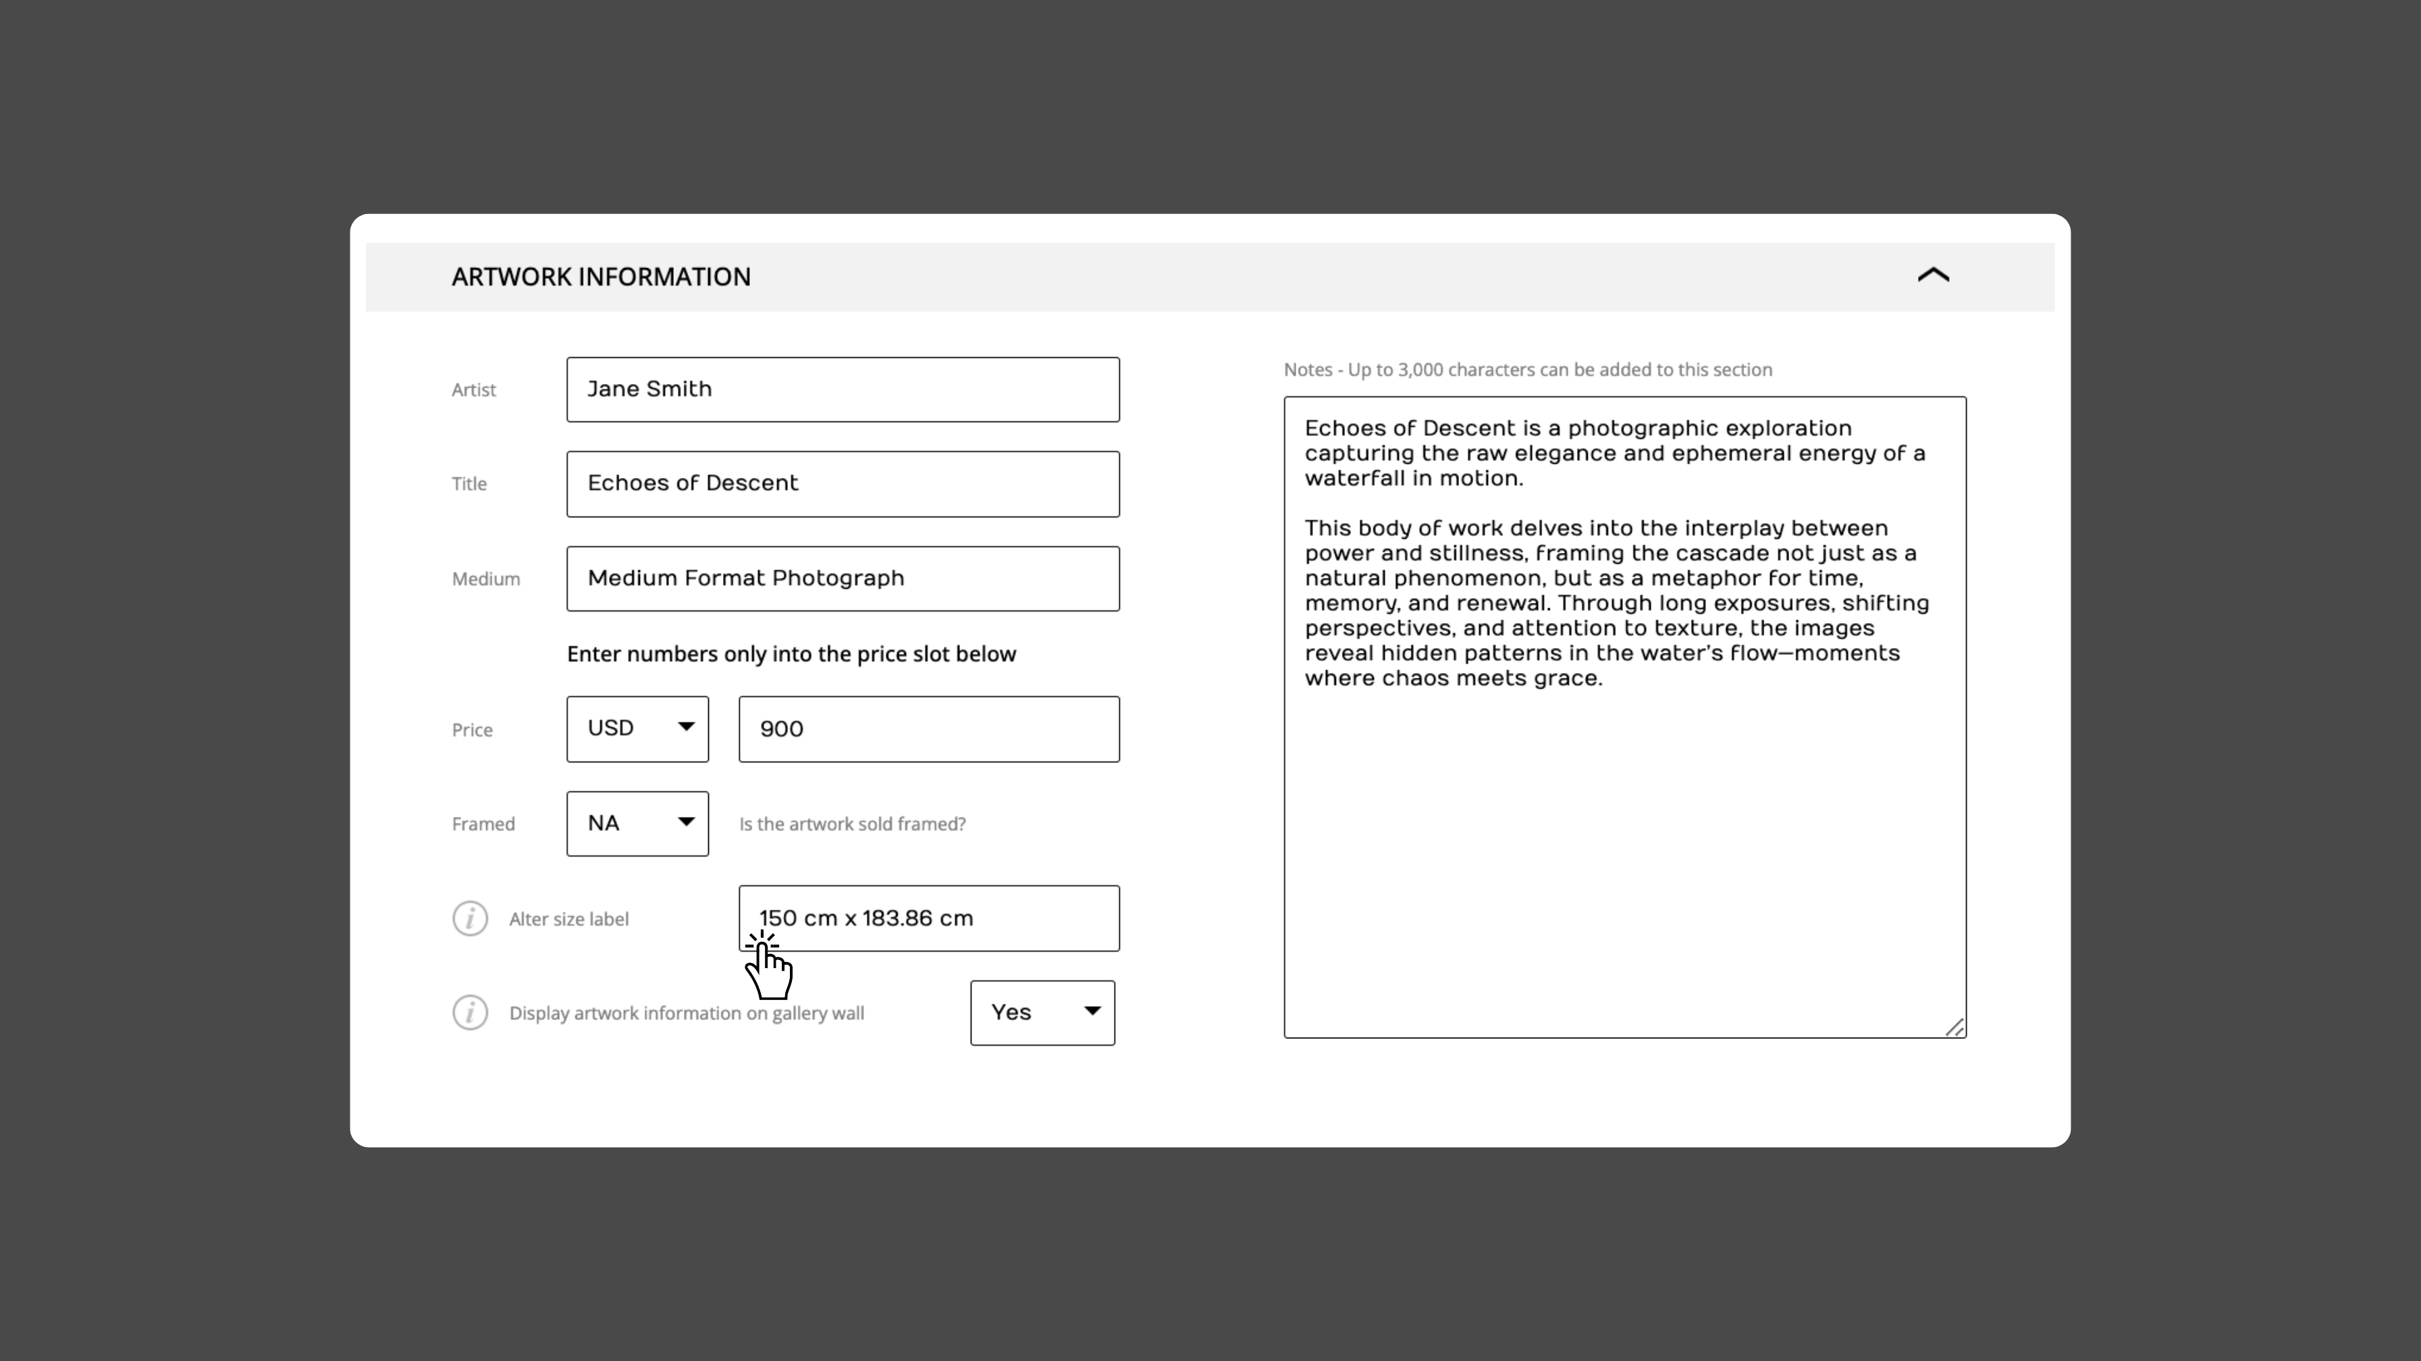The width and height of the screenshot is (2421, 1361).
Task: Click the Notes textarea resize handle
Action: [x=1954, y=1026]
